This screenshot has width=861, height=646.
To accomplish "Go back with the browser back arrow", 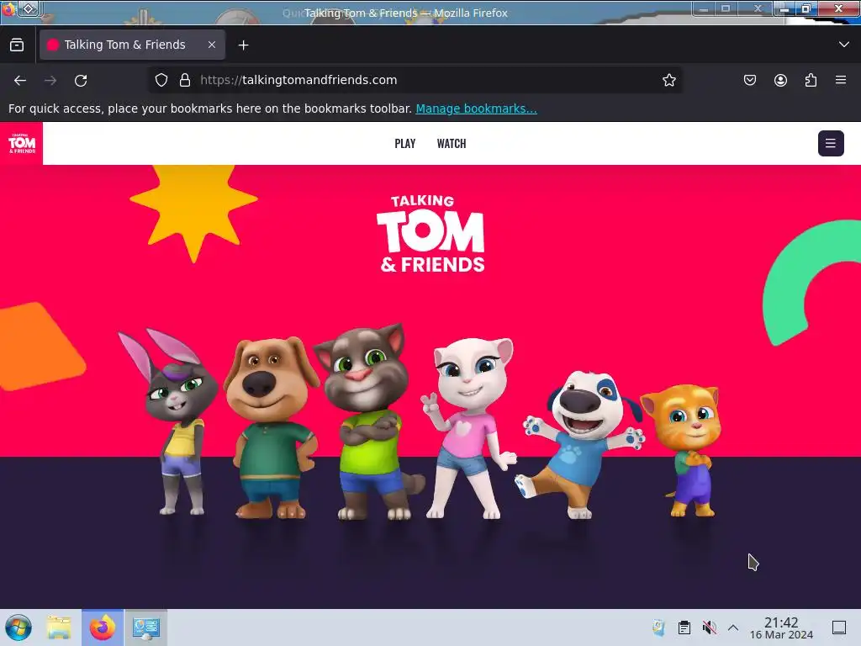I will click(20, 80).
